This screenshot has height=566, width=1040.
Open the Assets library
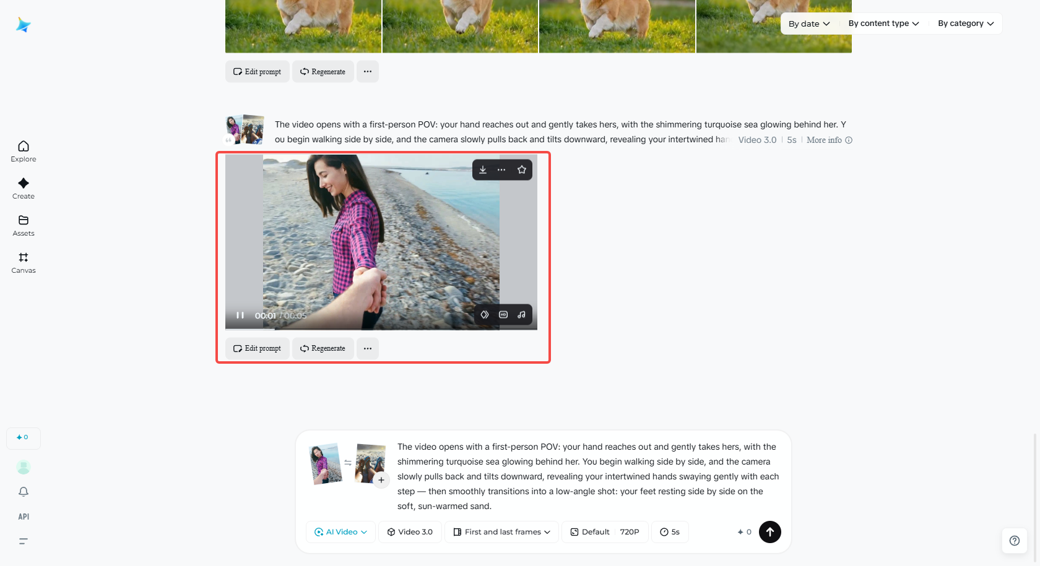pos(24,225)
